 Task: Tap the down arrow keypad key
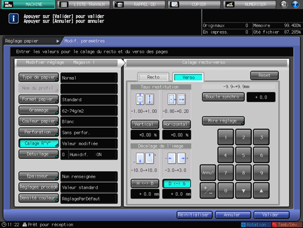coord(243,190)
